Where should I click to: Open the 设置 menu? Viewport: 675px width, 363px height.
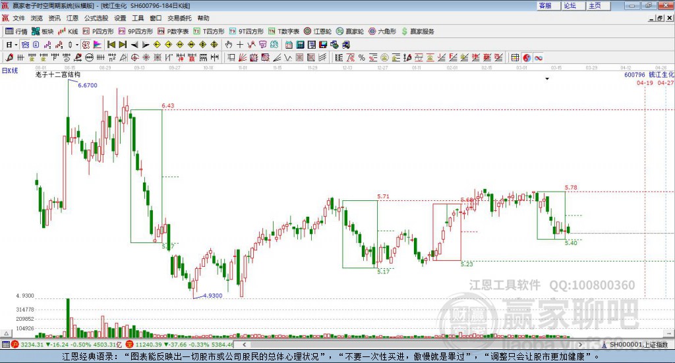pos(120,18)
